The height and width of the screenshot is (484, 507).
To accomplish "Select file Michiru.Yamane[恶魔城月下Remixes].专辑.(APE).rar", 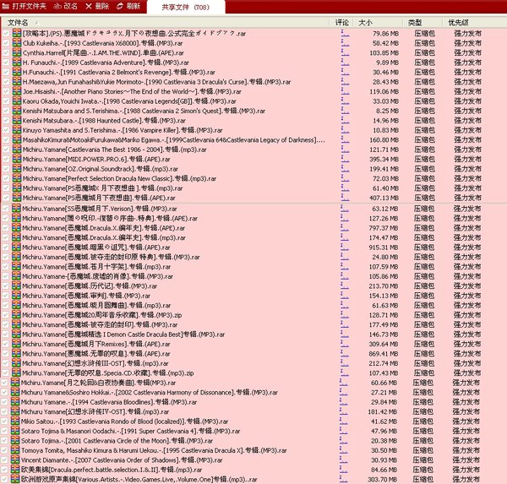I will [x=96, y=344].
